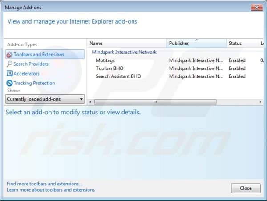Click the Mindspark Interactive Network group header
Viewport: 267px width, 201px height.
[x=124, y=52]
